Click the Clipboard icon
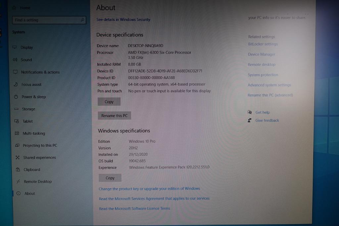 18,170
